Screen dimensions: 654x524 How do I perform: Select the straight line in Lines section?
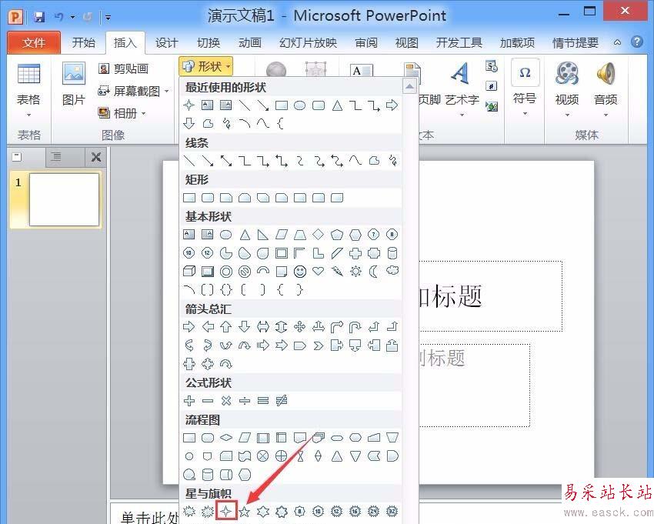pyautogui.click(x=189, y=161)
